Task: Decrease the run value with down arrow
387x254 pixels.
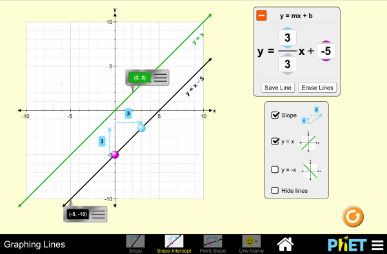Action: (288, 73)
